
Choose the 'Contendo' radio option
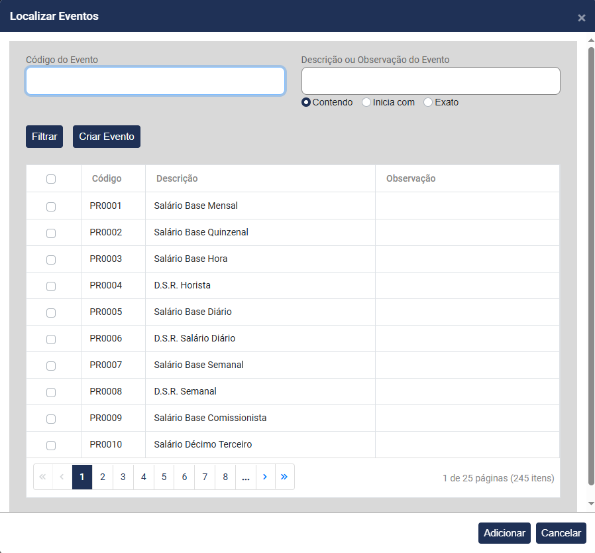(x=306, y=103)
